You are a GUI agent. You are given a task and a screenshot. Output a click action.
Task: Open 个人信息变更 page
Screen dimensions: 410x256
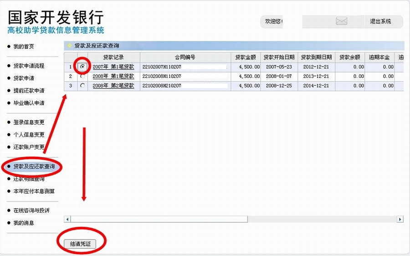pos(29,134)
